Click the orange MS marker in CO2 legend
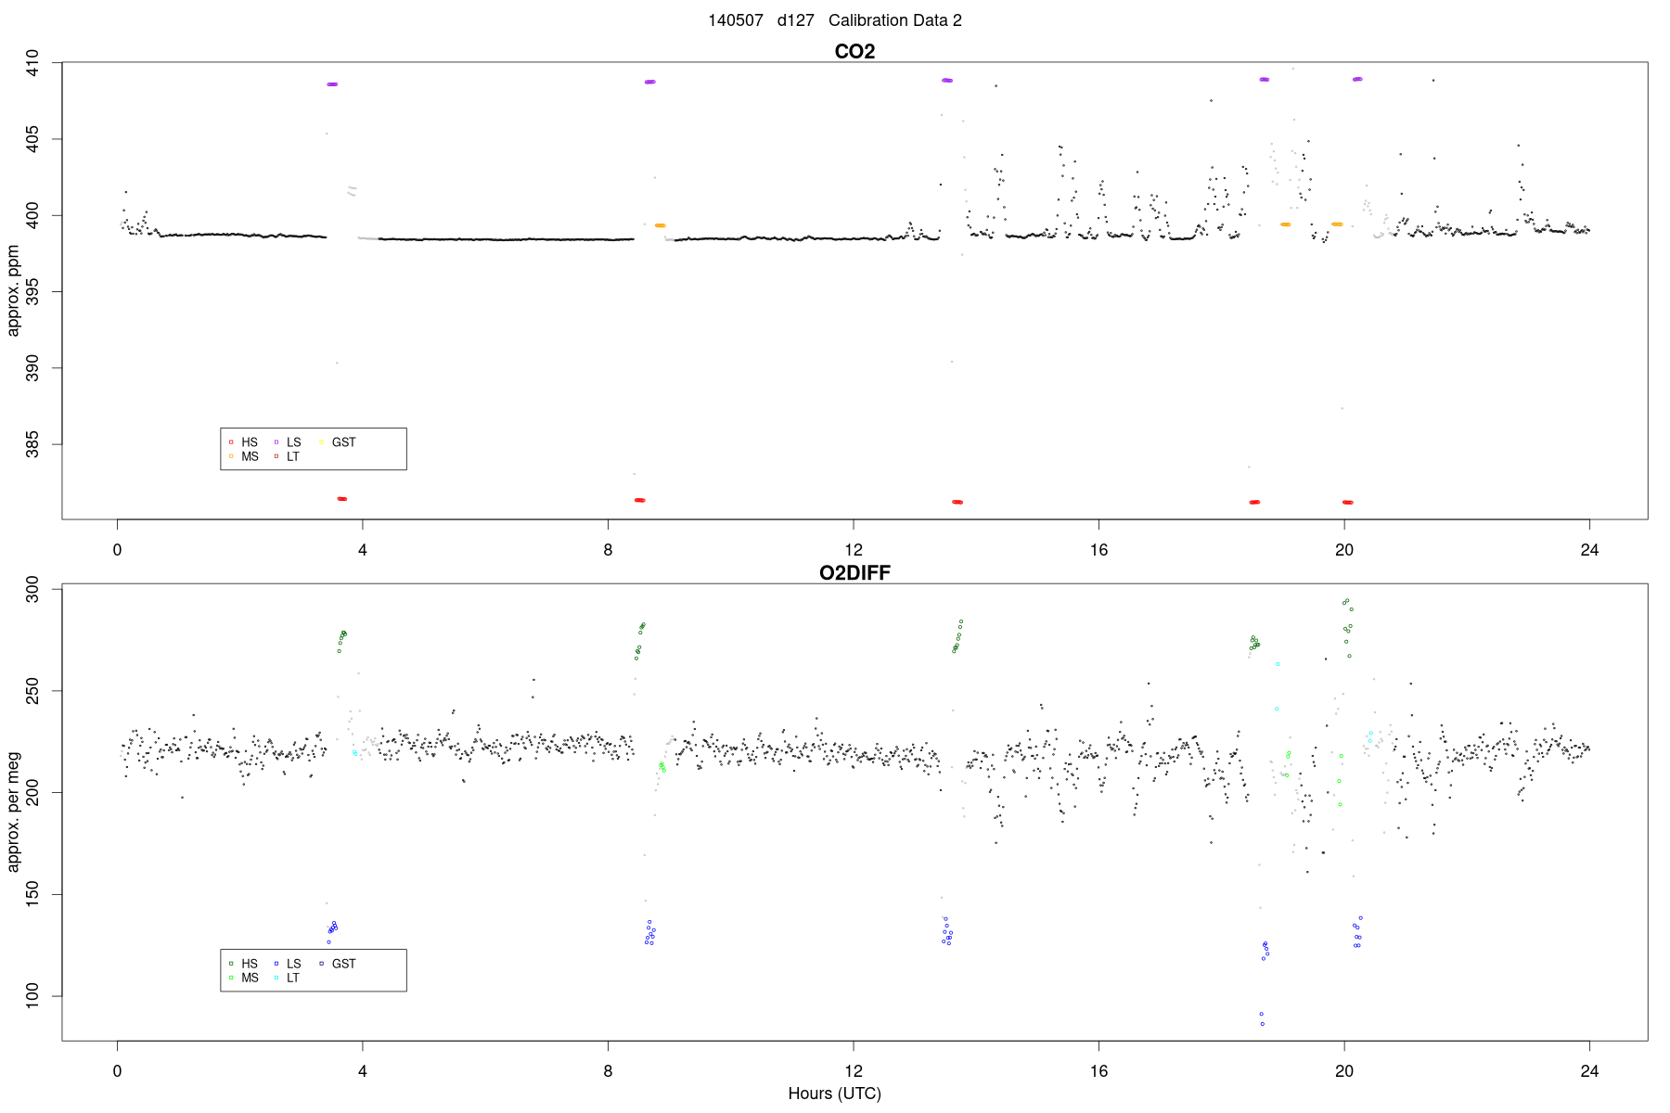The image size is (1670, 1113). click(231, 456)
